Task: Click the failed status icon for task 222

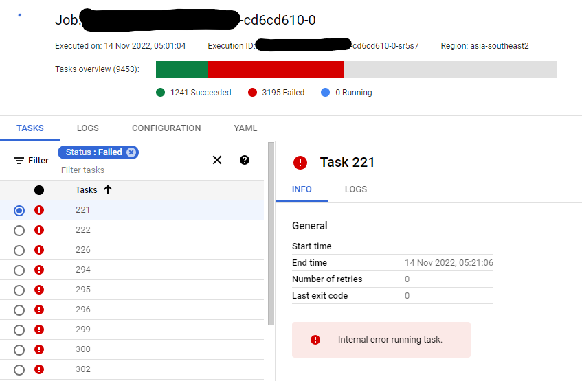Action: point(39,230)
